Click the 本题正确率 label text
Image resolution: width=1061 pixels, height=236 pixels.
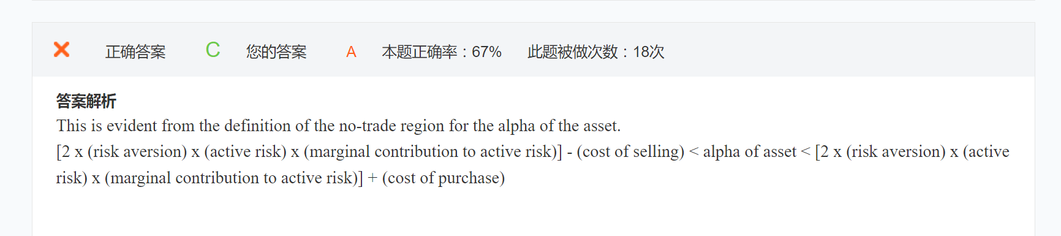420,52
